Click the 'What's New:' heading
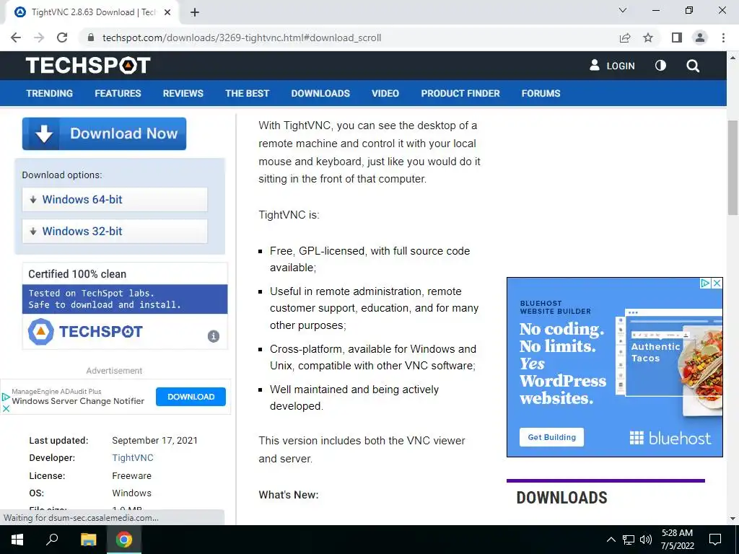Viewport: 739px width, 554px height. tap(289, 495)
